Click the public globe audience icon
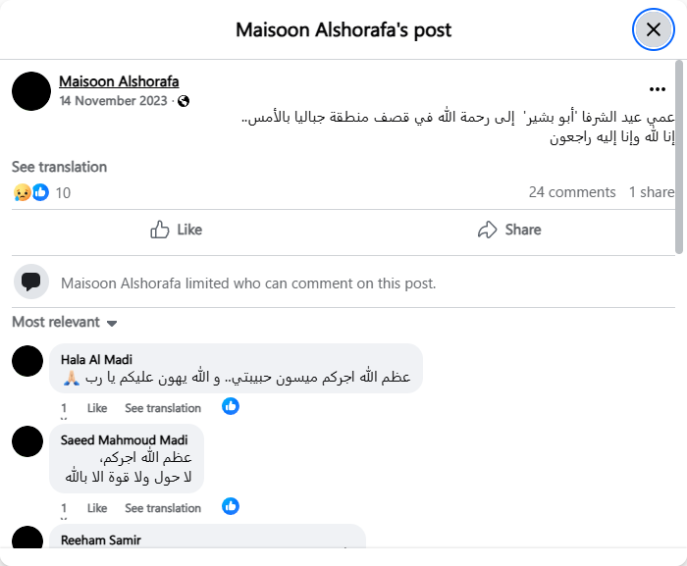This screenshot has width=687, height=566. pyautogui.click(x=184, y=101)
